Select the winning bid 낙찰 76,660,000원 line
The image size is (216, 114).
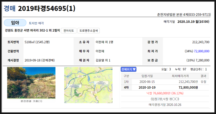point(165,93)
